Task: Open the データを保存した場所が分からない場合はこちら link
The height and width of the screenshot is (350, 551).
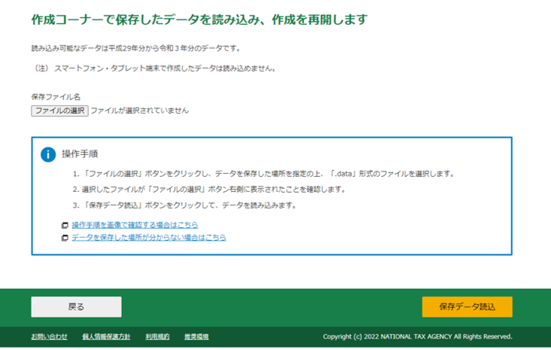Action: tap(148, 237)
